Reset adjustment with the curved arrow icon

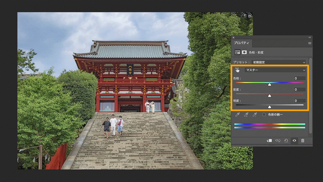[286, 141]
